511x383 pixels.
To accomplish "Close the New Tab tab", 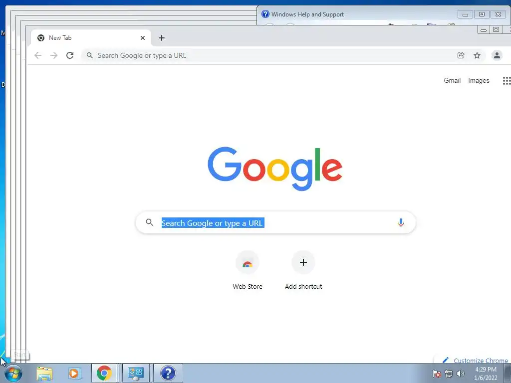I will pyautogui.click(x=143, y=38).
